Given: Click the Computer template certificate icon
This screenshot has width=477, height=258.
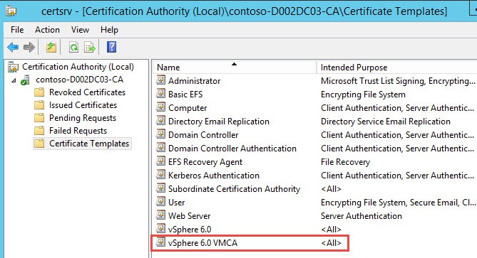Looking at the screenshot, I should coord(160,107).
